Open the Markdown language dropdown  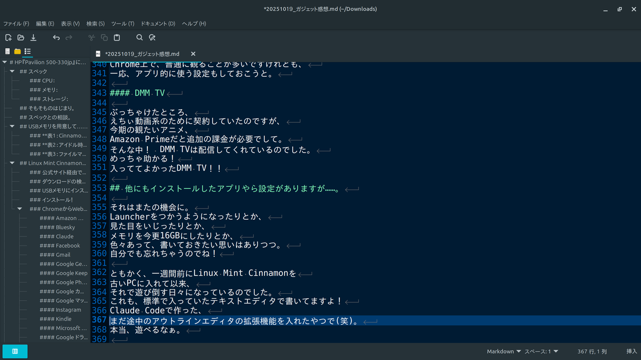click(x=504, y=351)
